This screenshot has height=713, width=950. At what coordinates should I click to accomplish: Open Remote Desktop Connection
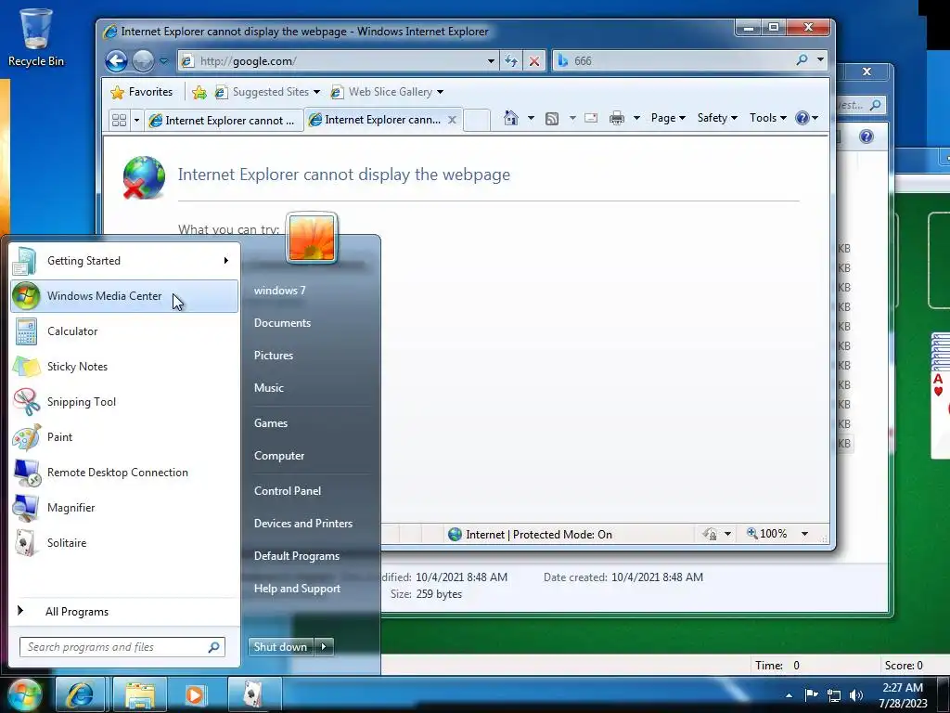(x=124, y=473)
